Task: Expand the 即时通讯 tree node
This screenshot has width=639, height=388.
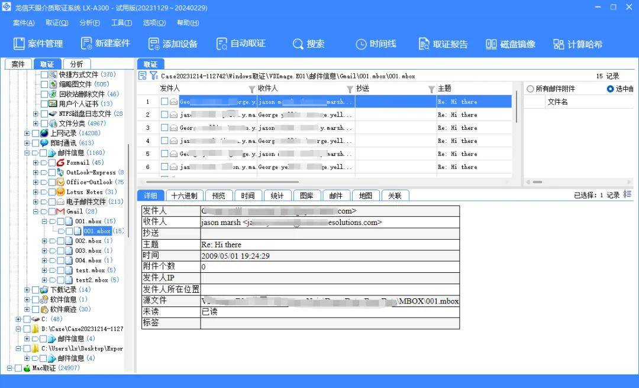Action: pos(27,143)
